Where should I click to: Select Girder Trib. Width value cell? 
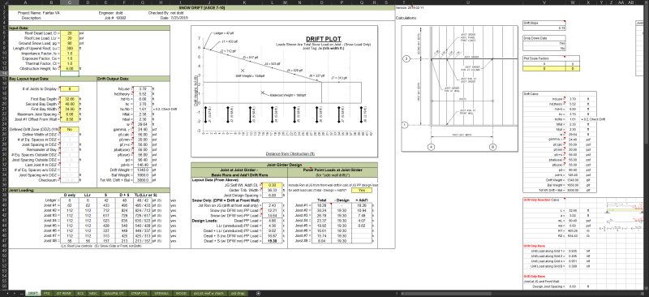click(273, 190)
